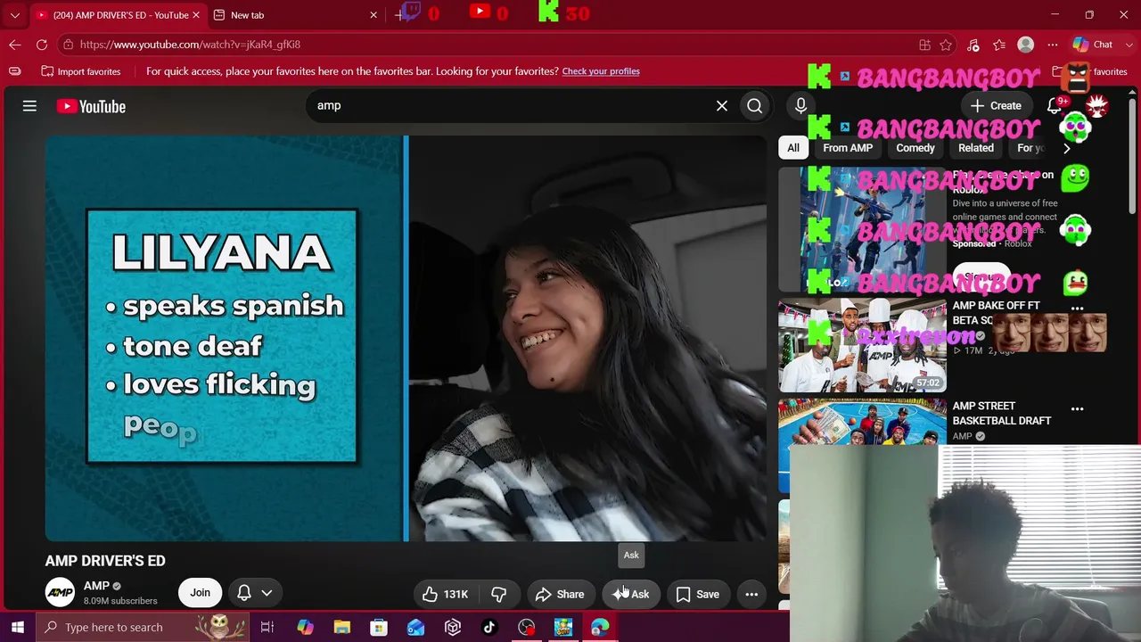The height and width of the screenshot is (642, 1141).
Task: Open File Explorer from the taskbar
Action: (x=341, y=627)
